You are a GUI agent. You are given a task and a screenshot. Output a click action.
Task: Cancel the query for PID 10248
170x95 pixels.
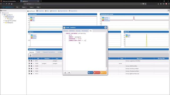(x=29, y=66)
